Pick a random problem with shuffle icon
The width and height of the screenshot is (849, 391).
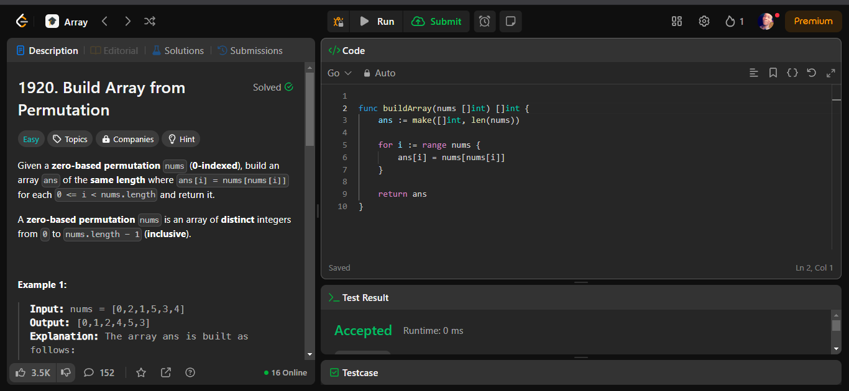150,21
